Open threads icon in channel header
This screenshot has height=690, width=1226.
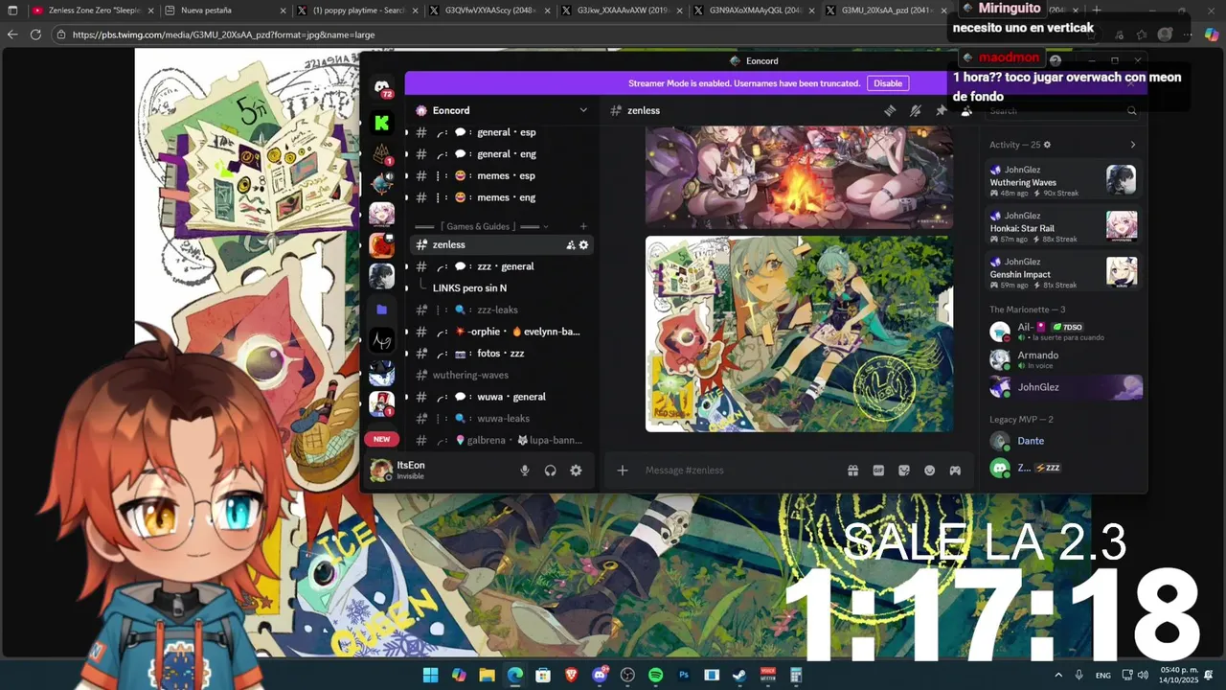coord(890,110)
